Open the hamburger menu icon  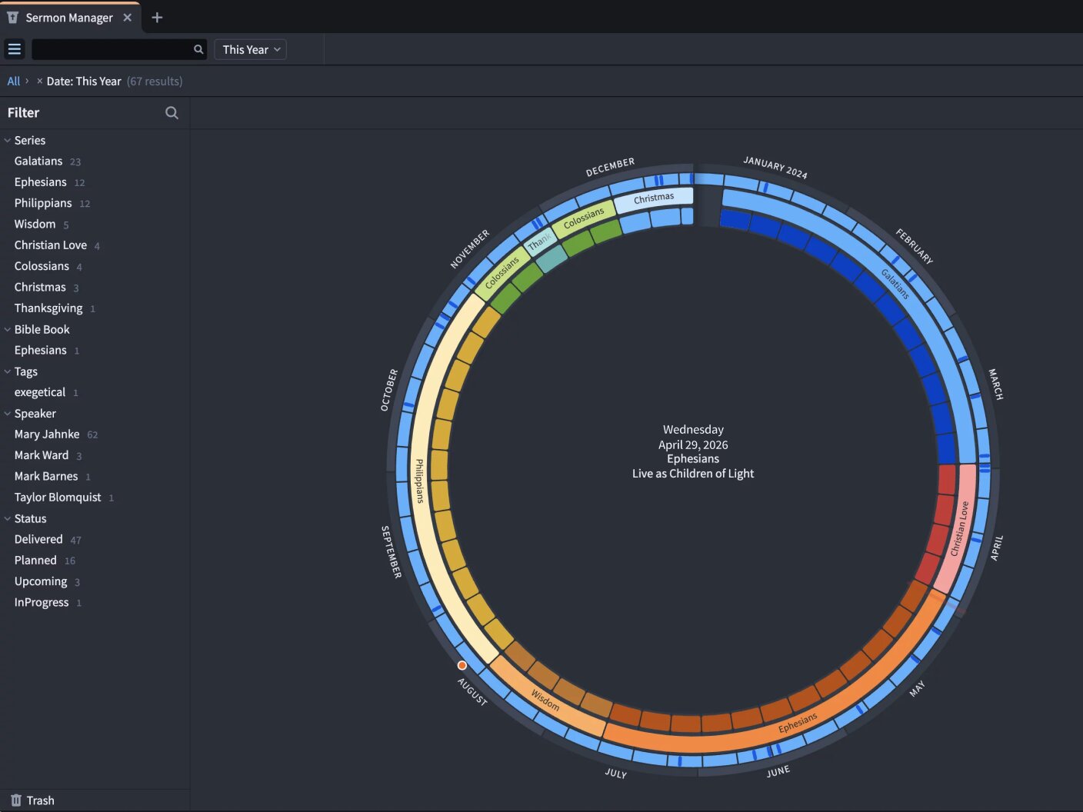14,49
